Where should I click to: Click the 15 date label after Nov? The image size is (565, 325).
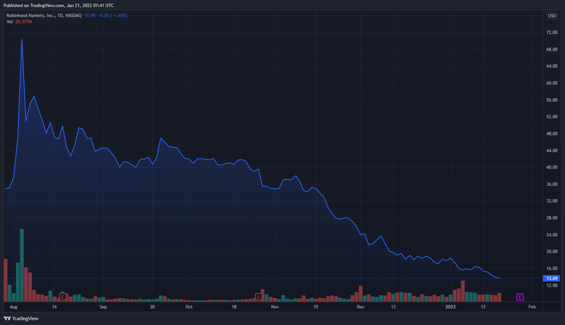pyautogui.click(x=315, y=307)
